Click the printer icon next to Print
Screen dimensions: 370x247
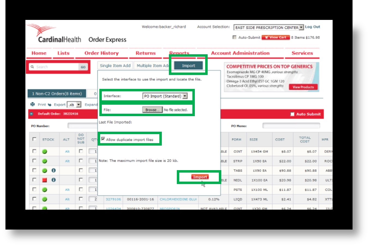click(x=33, y=104)
